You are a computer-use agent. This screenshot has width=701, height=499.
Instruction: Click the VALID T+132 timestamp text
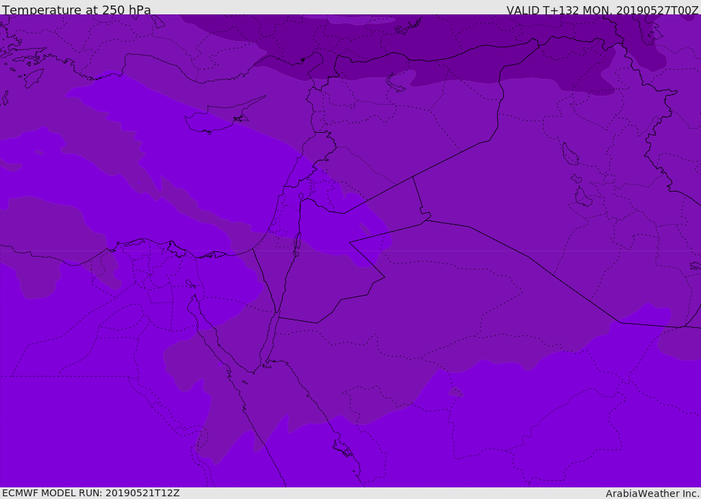[602, 10]
